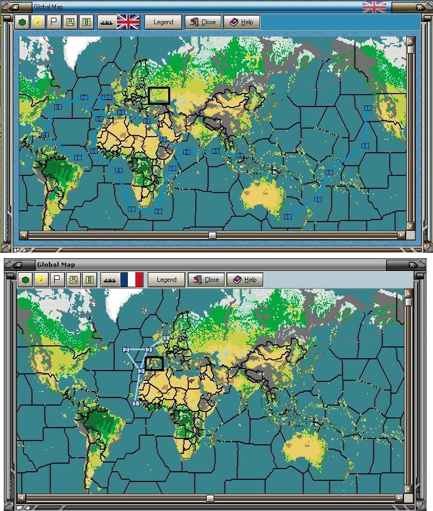
Task: Click the yellow numbered-boxes icon in the British window
Action: click(x=70, y=22)
